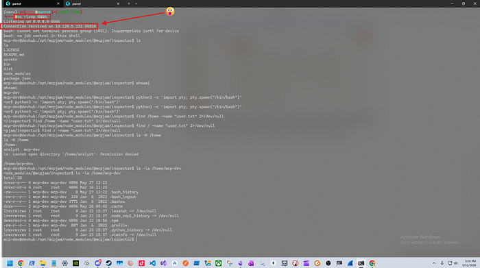Screen dimensions: 480x268
Task: Click the '.viminfo -> /dev/null' row
Action: (x=80, y=234)
